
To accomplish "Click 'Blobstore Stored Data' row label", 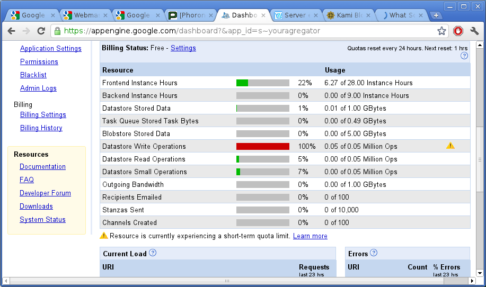I will click(x=136, y=134).
